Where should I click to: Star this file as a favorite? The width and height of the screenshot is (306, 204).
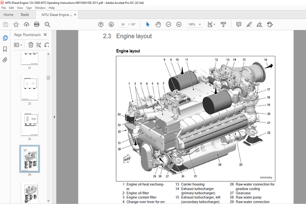click(16, 24)
